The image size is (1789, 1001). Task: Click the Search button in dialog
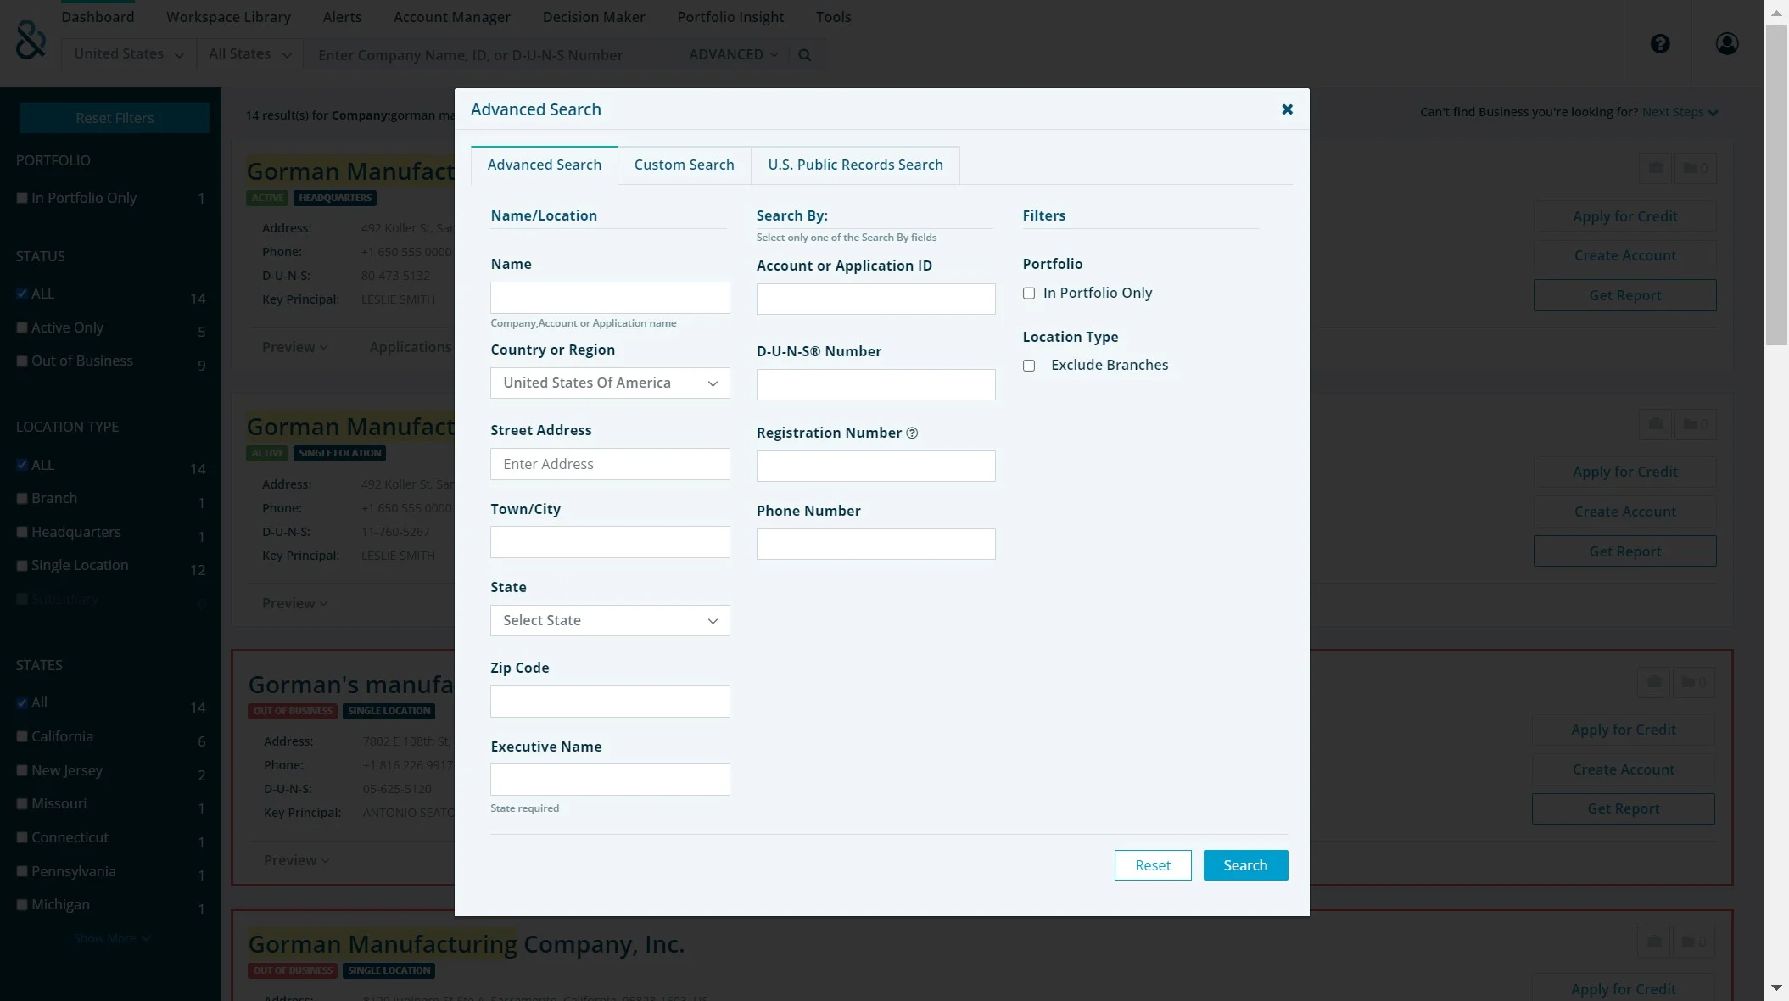[x=1244, y=865]
